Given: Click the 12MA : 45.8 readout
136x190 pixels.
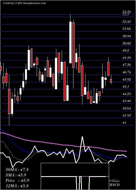Looking at the screenshot, I should [x=17, y=186].
